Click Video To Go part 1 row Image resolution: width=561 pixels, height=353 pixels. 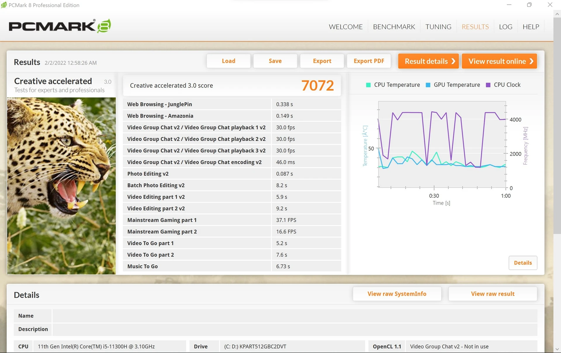[232, 243]
